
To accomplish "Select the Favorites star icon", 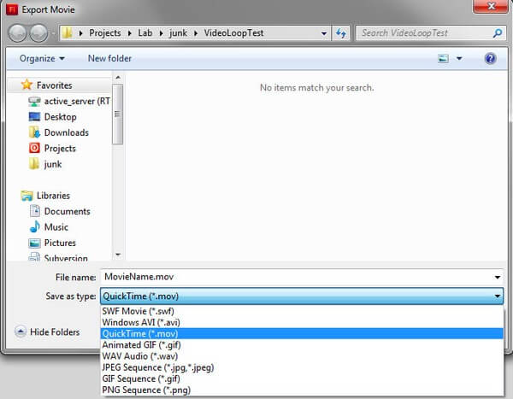I will click(27, 85).
